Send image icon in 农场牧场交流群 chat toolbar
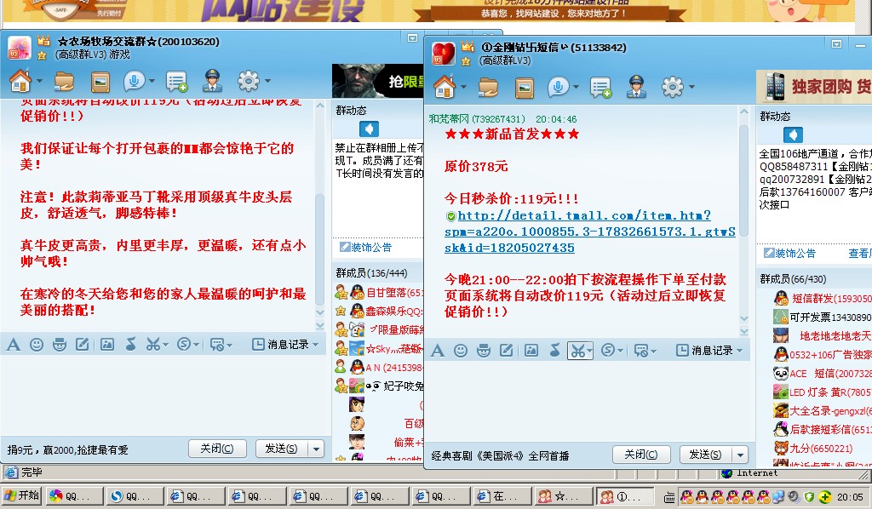The image size is (872, 509). [x=107, y=345]
